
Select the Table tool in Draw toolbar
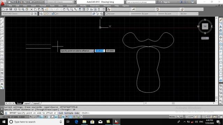2,80
